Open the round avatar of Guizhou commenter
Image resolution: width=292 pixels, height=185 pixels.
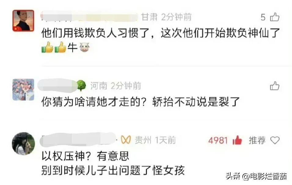tap(24, 144)
